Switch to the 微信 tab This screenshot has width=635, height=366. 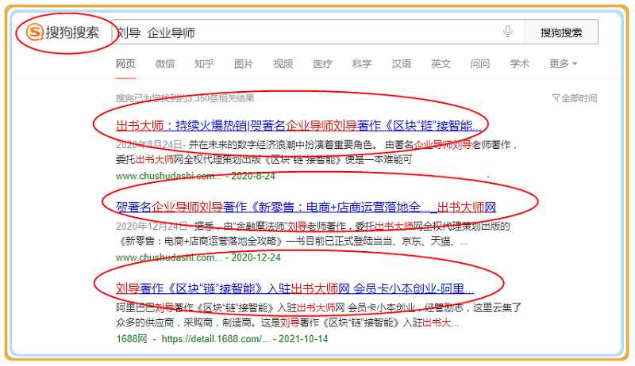pos(165,63)
